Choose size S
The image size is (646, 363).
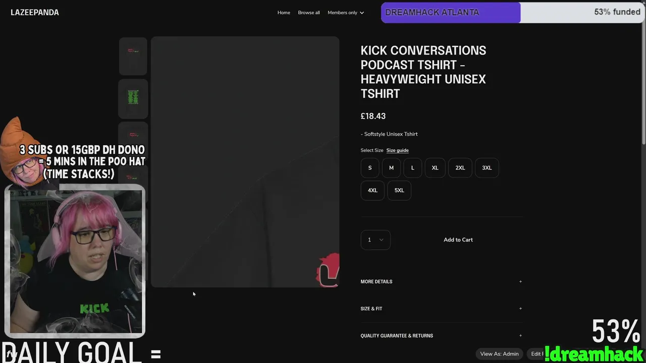[x=370, y=168]
